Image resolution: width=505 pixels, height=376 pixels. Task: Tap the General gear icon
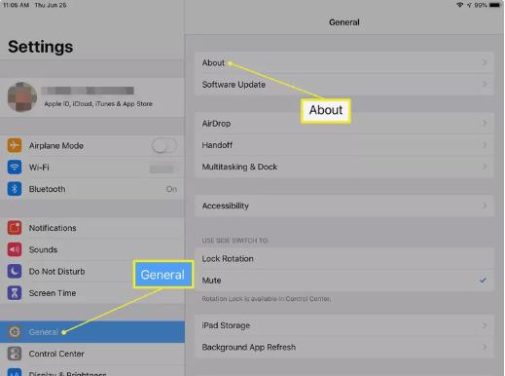pyautogui.click(x=15, y=332)
